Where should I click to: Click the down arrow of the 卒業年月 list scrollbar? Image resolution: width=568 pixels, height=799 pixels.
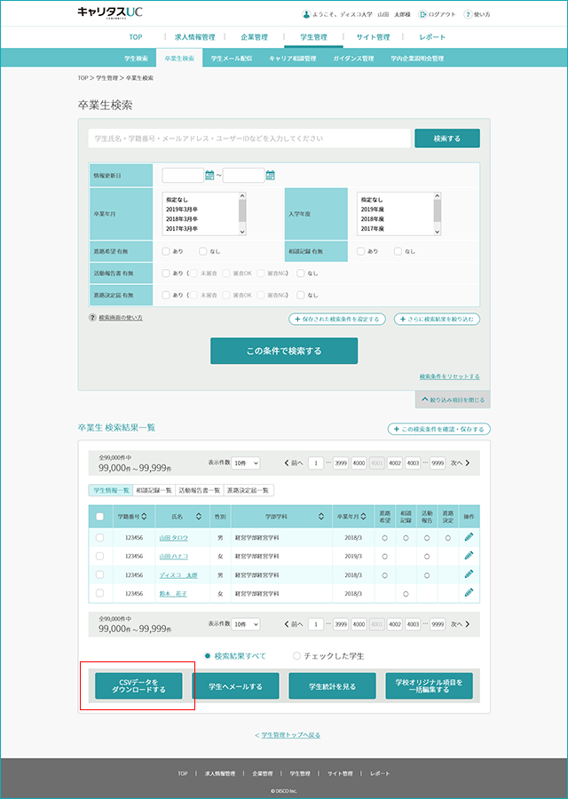pos(242,232)
